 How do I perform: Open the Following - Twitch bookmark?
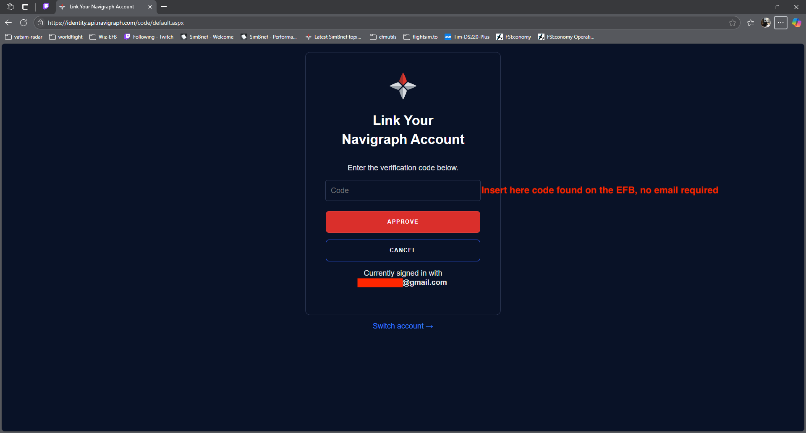click(149, 37)
